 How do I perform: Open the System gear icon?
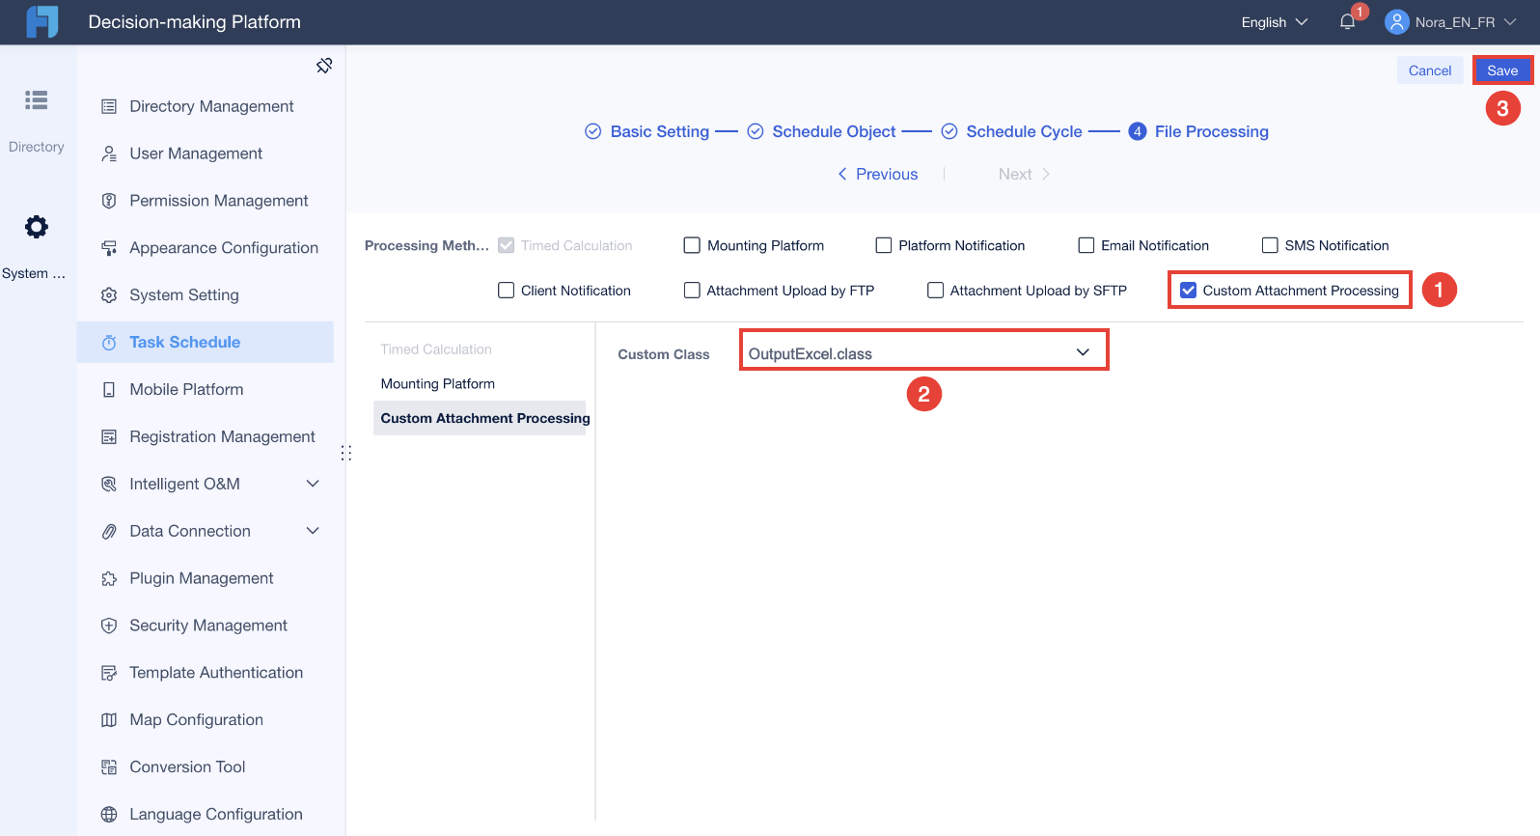click(37, 227)
